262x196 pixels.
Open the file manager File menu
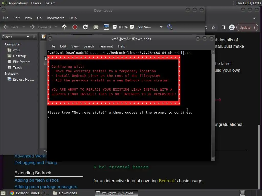(x=6, y=18)
